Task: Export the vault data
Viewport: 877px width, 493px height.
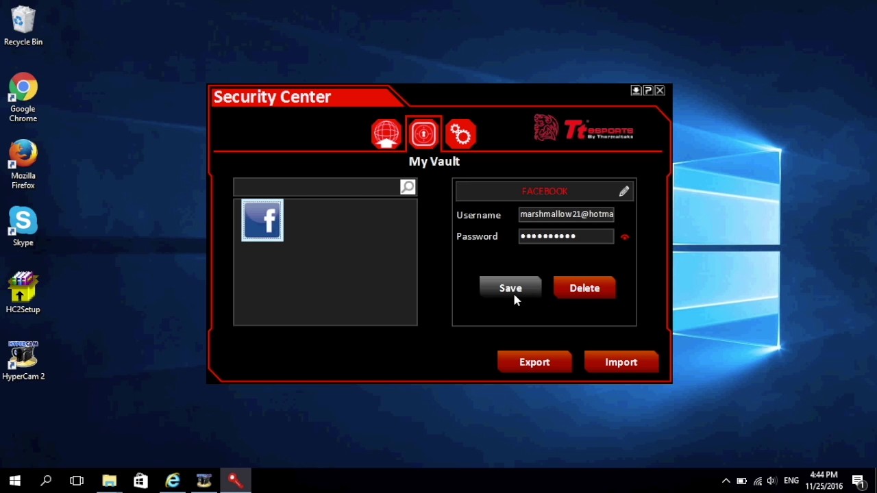Action: coord(534,362)
